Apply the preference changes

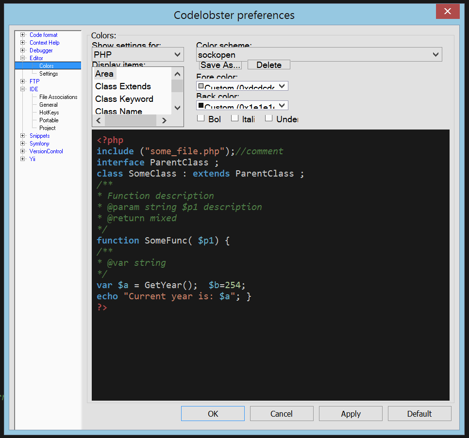351,413
